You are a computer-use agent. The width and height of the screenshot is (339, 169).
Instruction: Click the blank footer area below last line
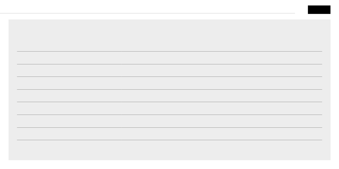click(x=169, y=150)
